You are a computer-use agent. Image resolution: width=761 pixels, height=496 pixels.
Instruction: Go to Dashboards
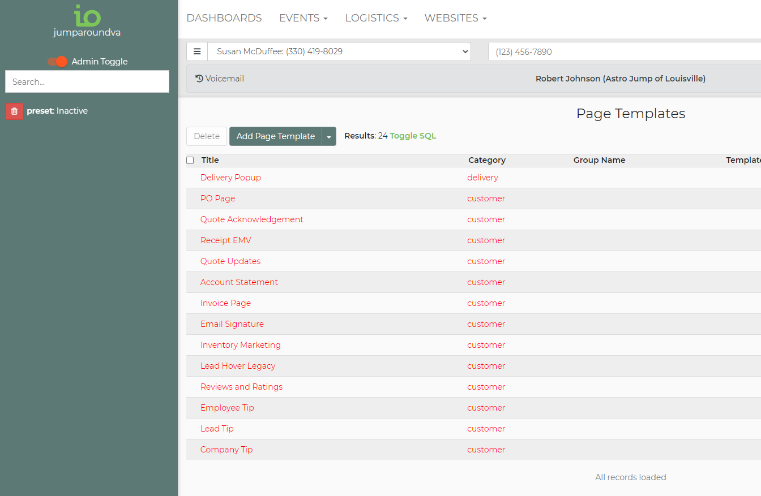pos(224,18)
